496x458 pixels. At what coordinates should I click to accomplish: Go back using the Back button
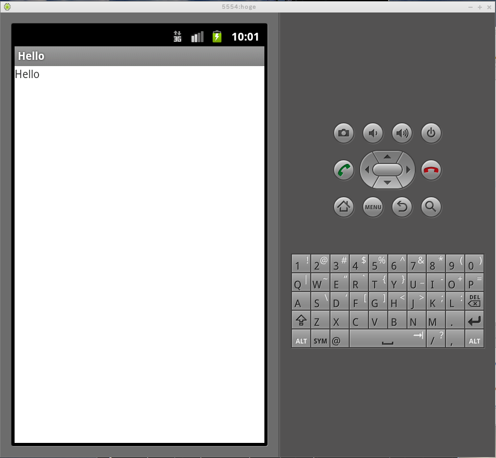(x=402, y=207)
